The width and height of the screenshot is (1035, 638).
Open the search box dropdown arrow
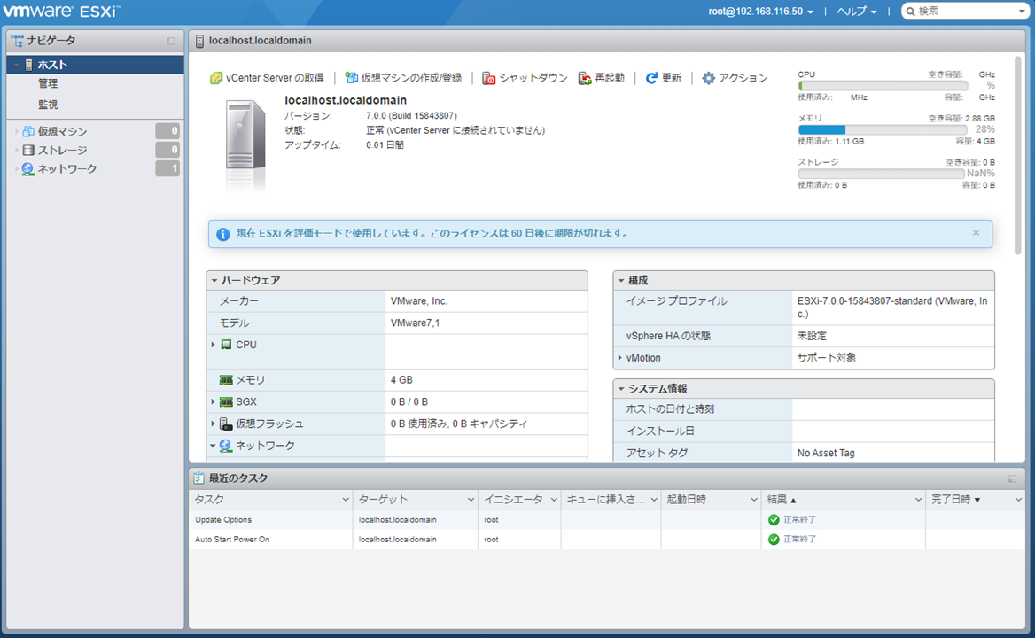1022,12
